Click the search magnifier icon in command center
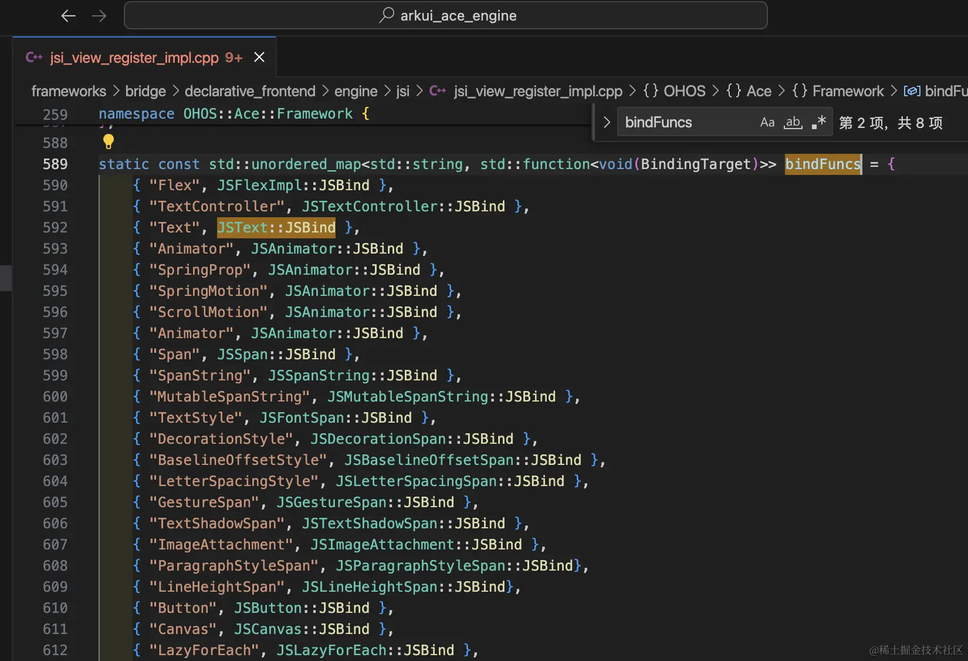The width and height of the screenshot is (968, 661). [386, 15]
